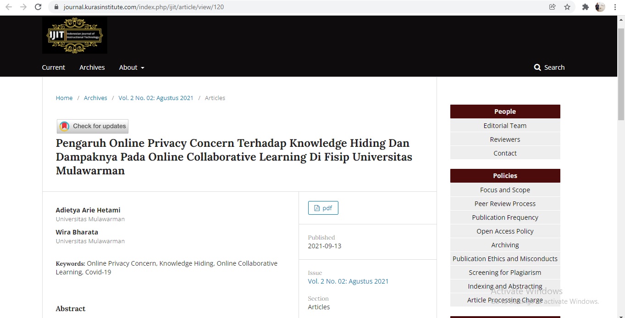Expand the About dropdown menu

pyautogui.click(x=132, y=67)
